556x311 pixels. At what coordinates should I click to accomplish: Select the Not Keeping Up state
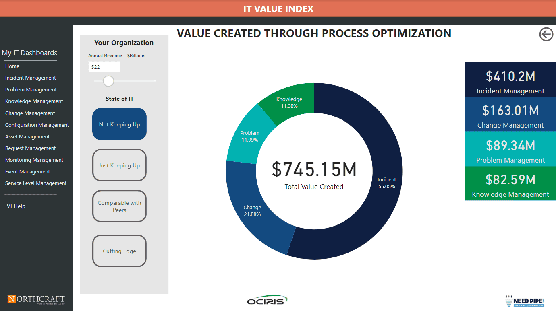(119, 124)
